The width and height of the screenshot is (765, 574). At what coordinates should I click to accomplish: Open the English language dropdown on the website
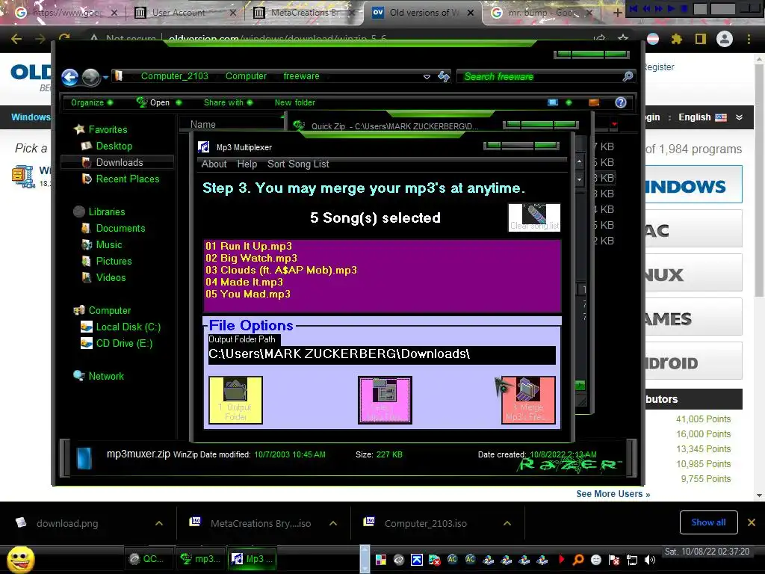point(710,117)
